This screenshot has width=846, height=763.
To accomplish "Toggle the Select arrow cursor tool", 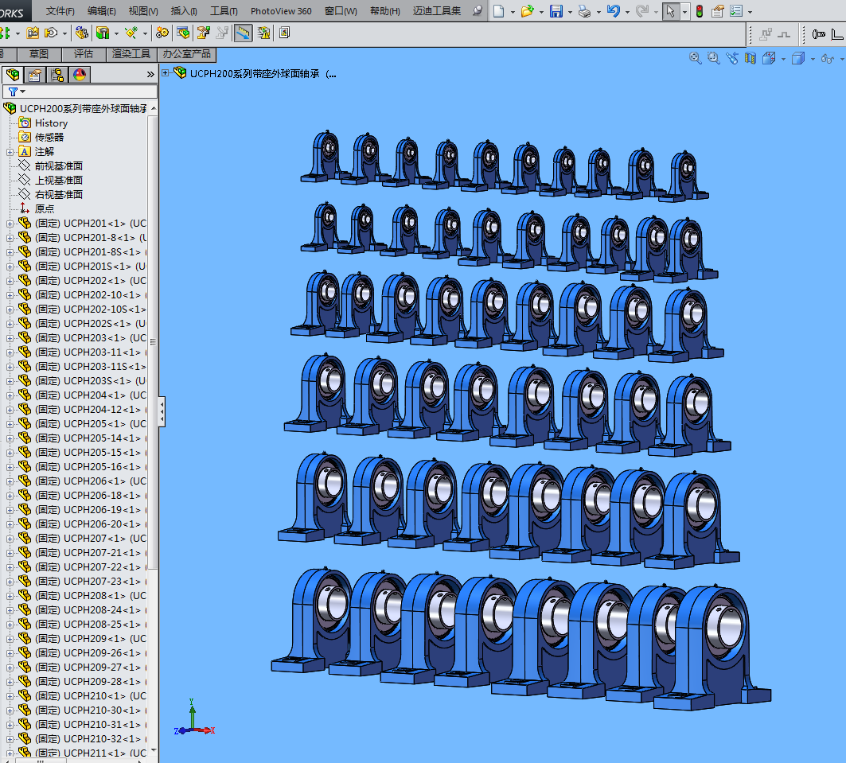I will tap(670, 11).
